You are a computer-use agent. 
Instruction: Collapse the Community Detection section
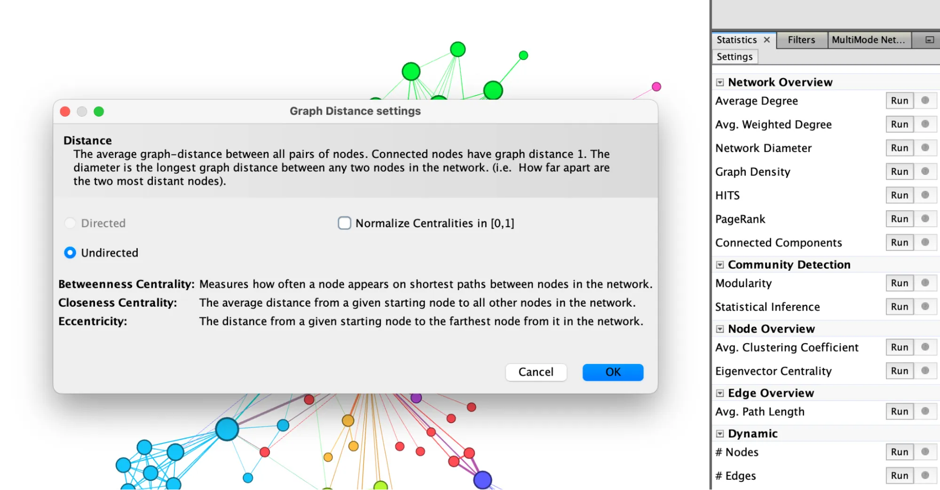(x=719, y=265)
